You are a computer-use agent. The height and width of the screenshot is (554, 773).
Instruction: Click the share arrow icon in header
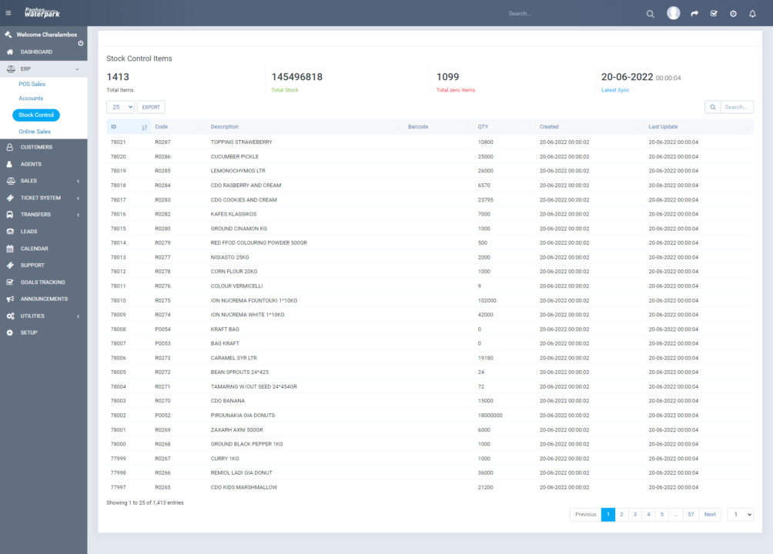coord(694,13)
